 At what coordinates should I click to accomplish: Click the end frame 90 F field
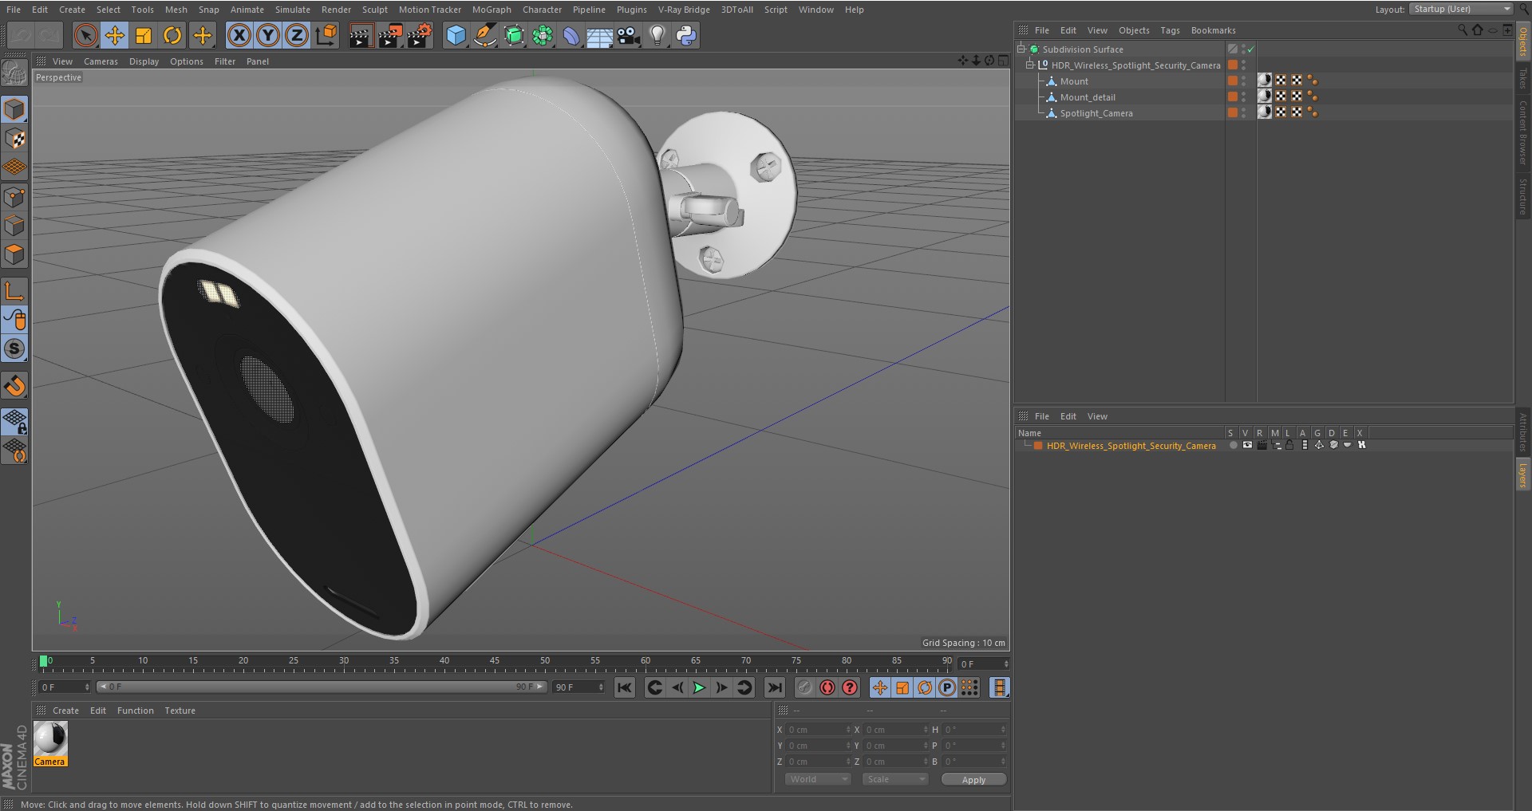[578, 687]
